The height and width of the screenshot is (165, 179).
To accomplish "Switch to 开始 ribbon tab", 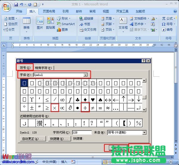I will coord(19,11).
